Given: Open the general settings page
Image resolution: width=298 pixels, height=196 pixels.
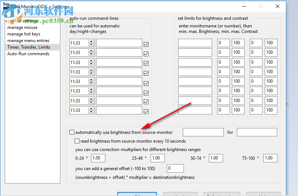Looking at the screenshot, I should click(22, 21).
